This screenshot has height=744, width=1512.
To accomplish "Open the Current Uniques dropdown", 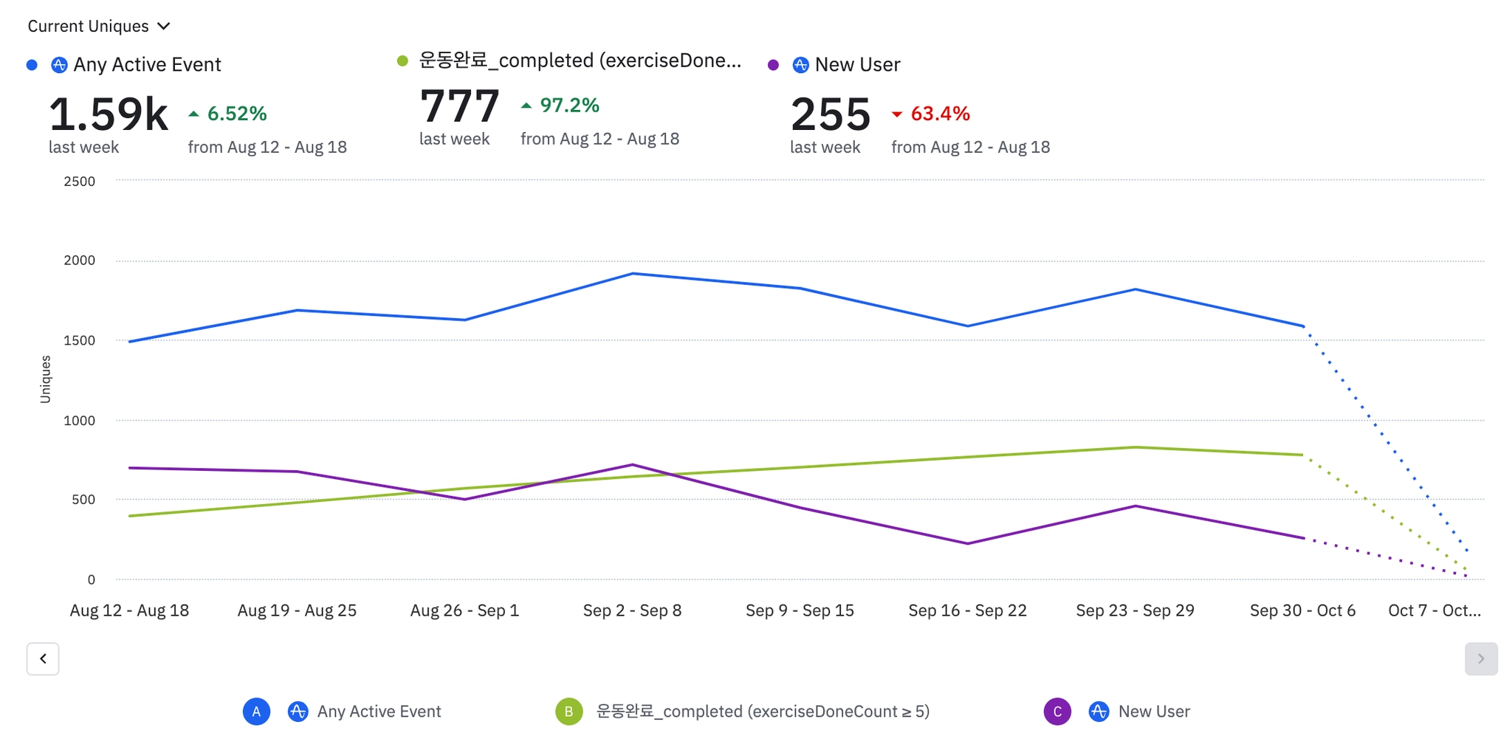I will click(x=99, y=27).
